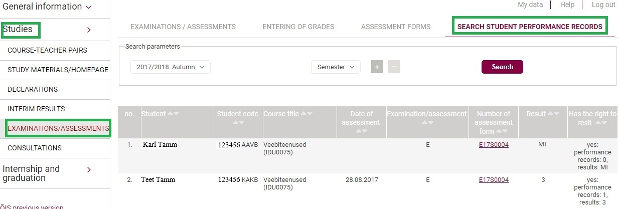Click the minus button to remove a search parameter
This screenshot has width=620, height=209.
pos(394,67)
